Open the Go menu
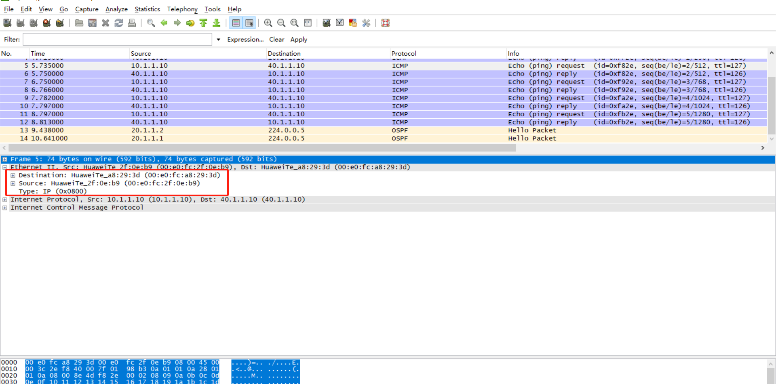 click(63, 9)
